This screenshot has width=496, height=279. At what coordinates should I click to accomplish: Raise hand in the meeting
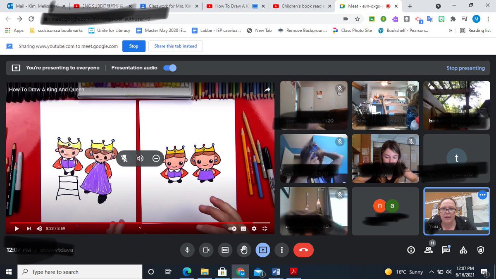coord(244,250)
